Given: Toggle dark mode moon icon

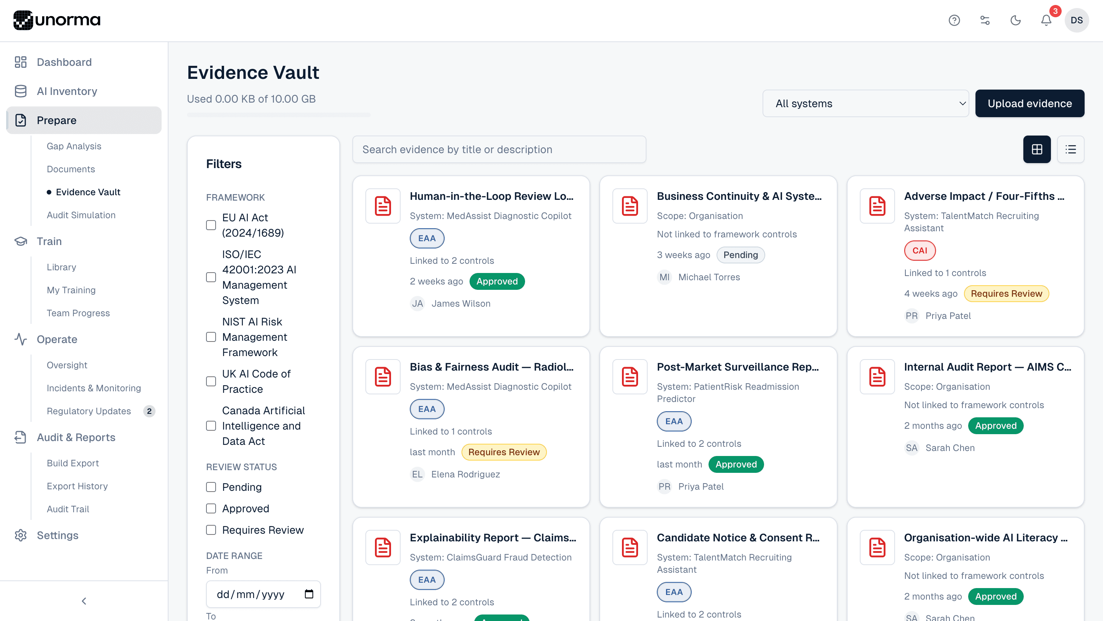Looking at the screenshot, I should coord(1015,20).
